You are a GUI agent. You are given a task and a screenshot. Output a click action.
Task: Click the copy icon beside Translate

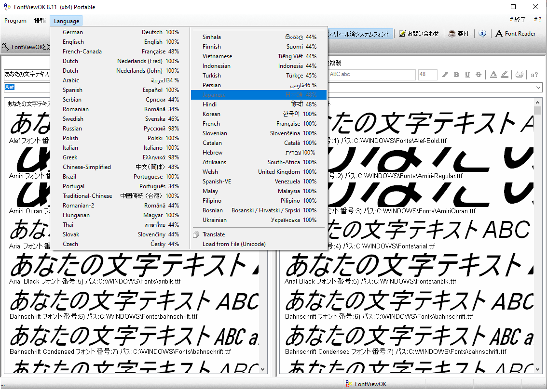[x=196, y=234]
